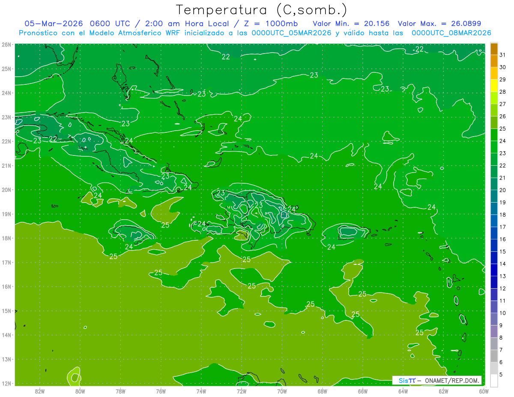Pick the lime swatch between 27 and 28
The image size is (514, 397).
coord(494,98)
